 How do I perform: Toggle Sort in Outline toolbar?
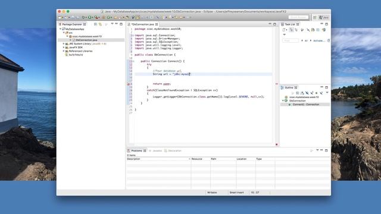[302, 93]
